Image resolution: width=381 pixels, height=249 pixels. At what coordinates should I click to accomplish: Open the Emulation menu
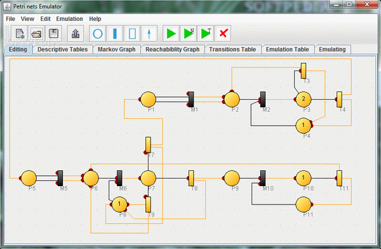(69, 19)
